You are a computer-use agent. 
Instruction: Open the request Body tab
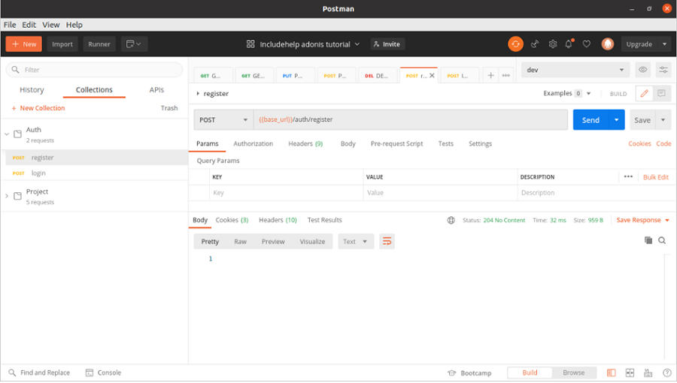point(348,143)
